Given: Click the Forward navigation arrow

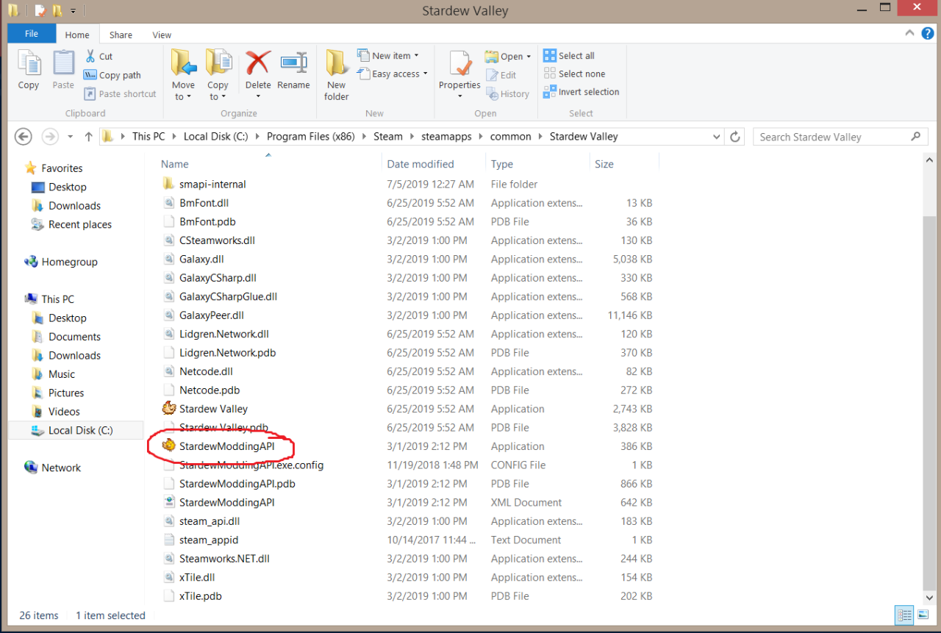Looking at the screenshot, I should (49, 137).
